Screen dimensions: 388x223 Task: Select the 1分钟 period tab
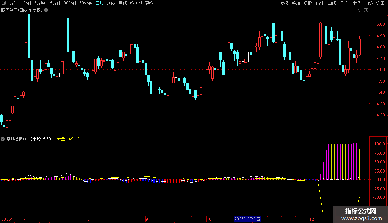tap(26, 3)
